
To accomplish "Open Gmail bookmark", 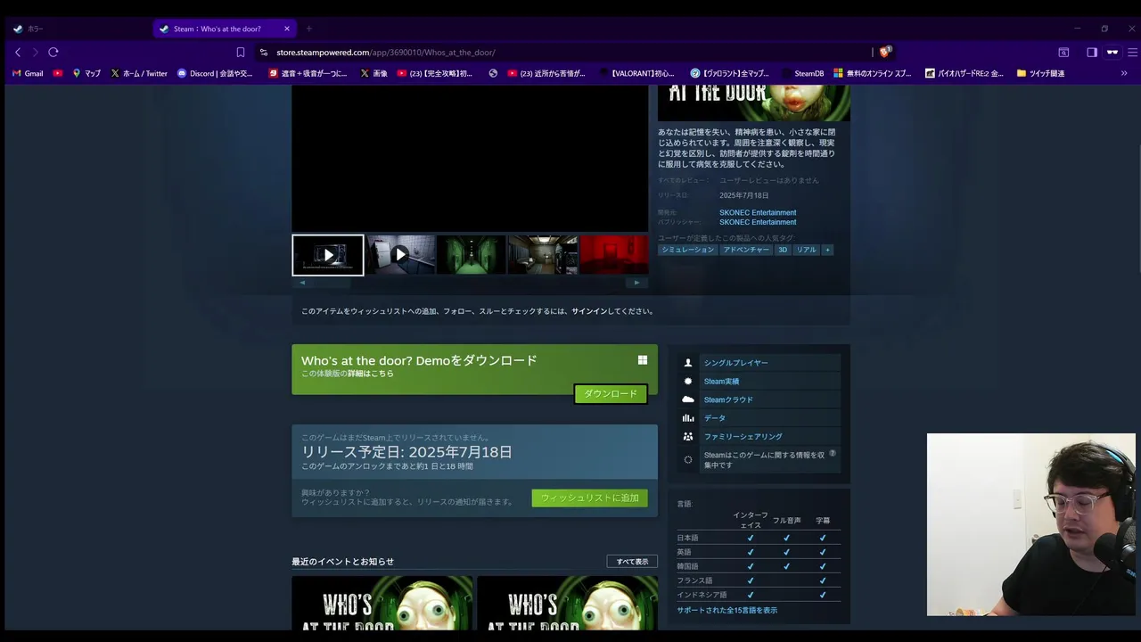I will 28,73.
